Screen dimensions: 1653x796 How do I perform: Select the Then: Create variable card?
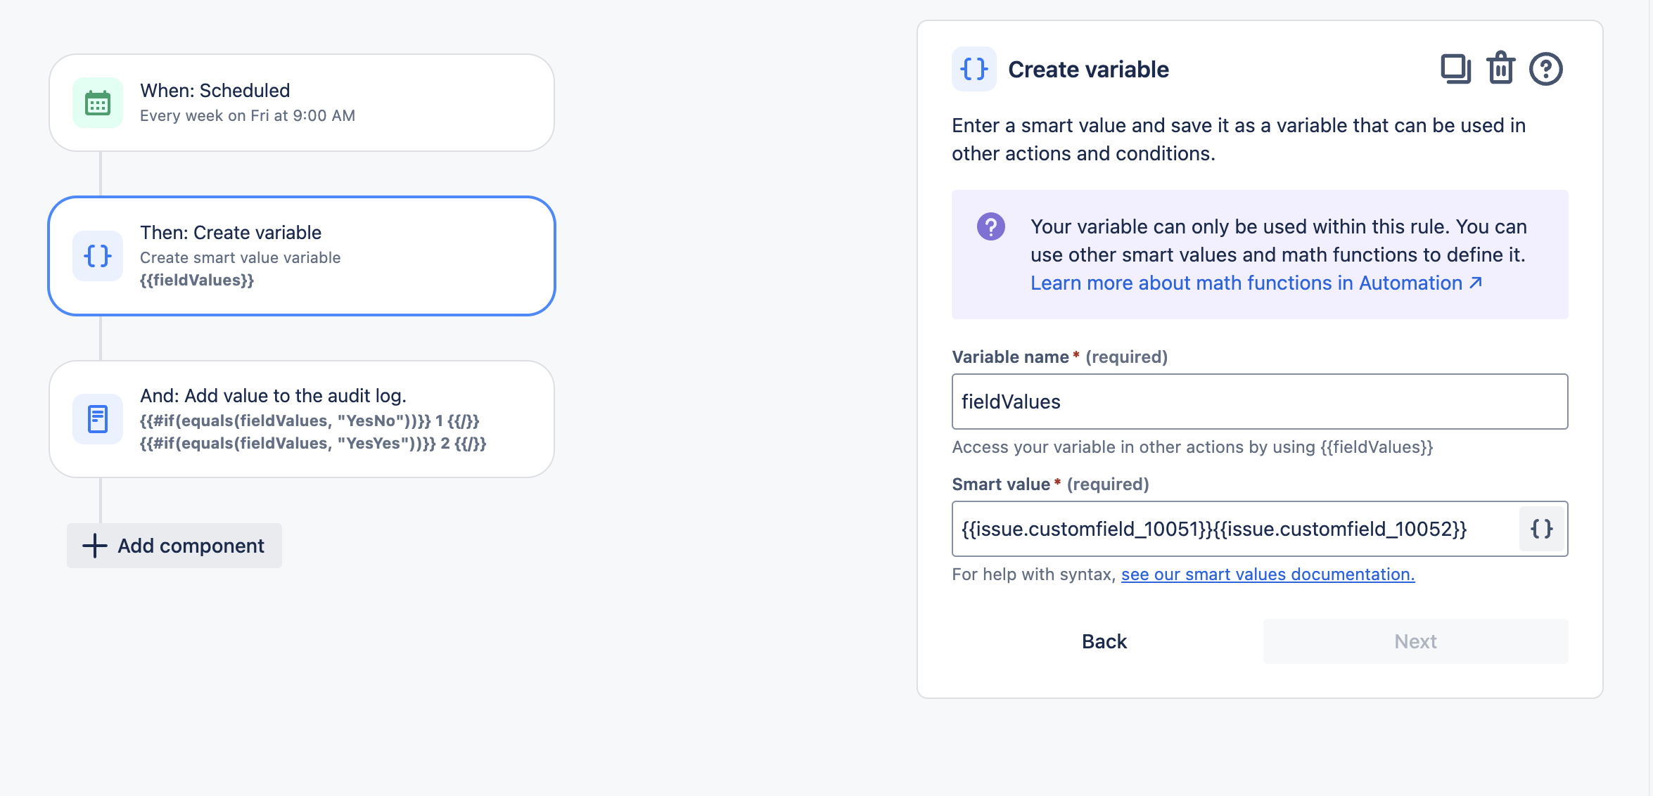[302, 256]
